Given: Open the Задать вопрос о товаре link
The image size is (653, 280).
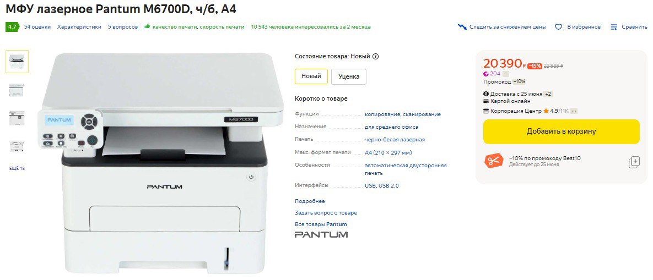Looking at the screenshot, I should pos(326,213).
